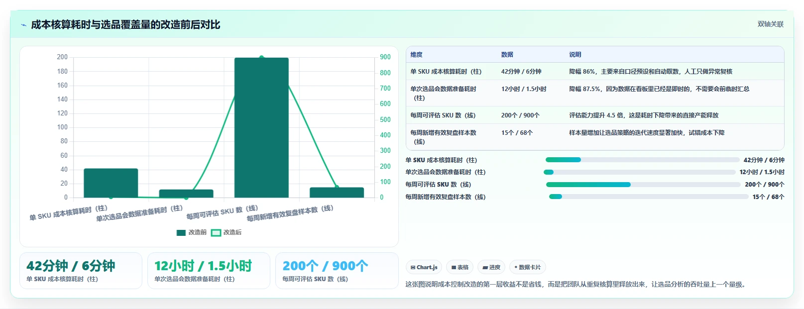Click the icon inside the Chart.js tag
804x309 pixels.
[413, 268]
